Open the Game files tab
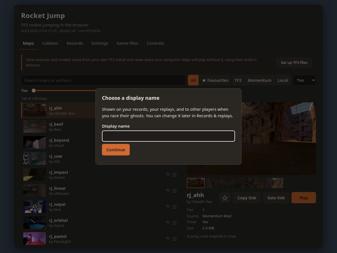Image resolution: width=337 pixels, height=253 pixels. coord(127,43)
